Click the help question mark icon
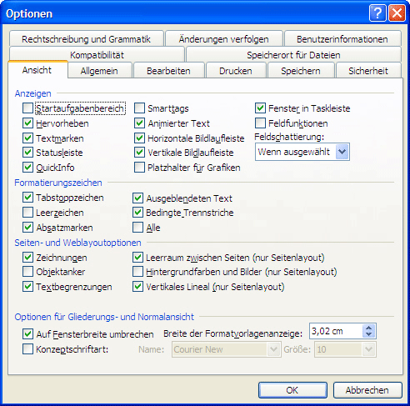The width and height of the screenshot is (410, 406). click(x=377, y=13)
